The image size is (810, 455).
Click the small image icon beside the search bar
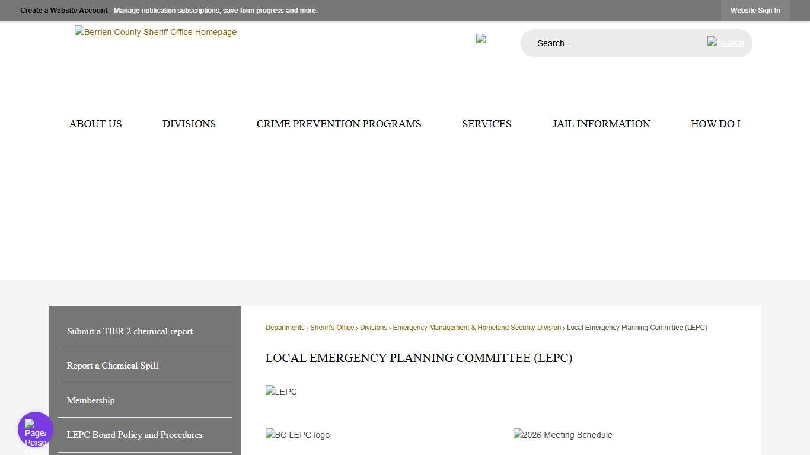481,39
